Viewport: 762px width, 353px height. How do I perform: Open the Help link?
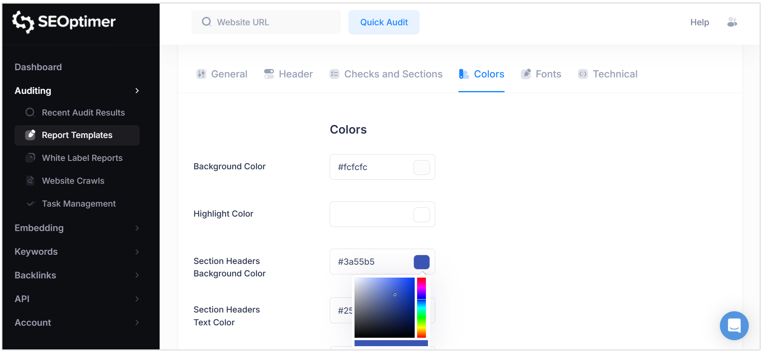tap(699, 22)
